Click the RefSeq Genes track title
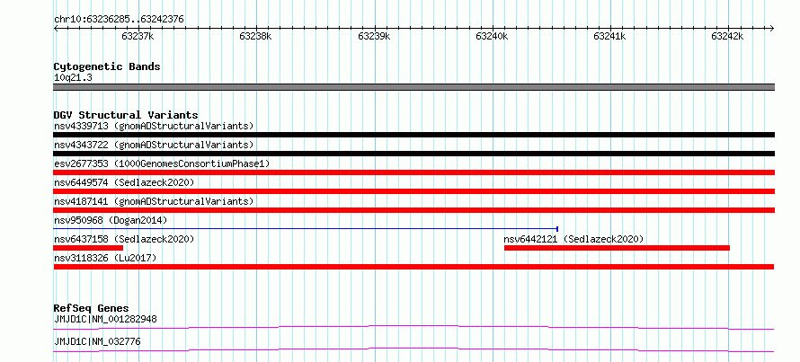 (x=91, y=308)
